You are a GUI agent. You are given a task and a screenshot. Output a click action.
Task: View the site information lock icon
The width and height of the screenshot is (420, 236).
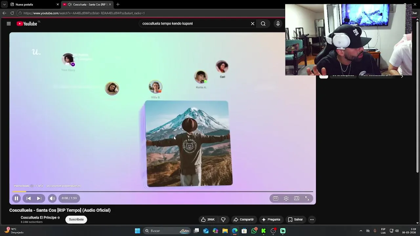[x=20, y=13]
